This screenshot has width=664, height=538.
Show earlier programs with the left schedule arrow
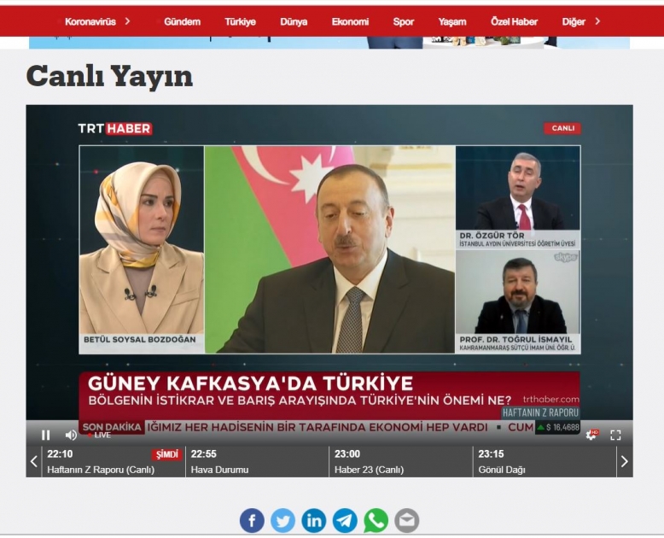click(x=34, y=461)
